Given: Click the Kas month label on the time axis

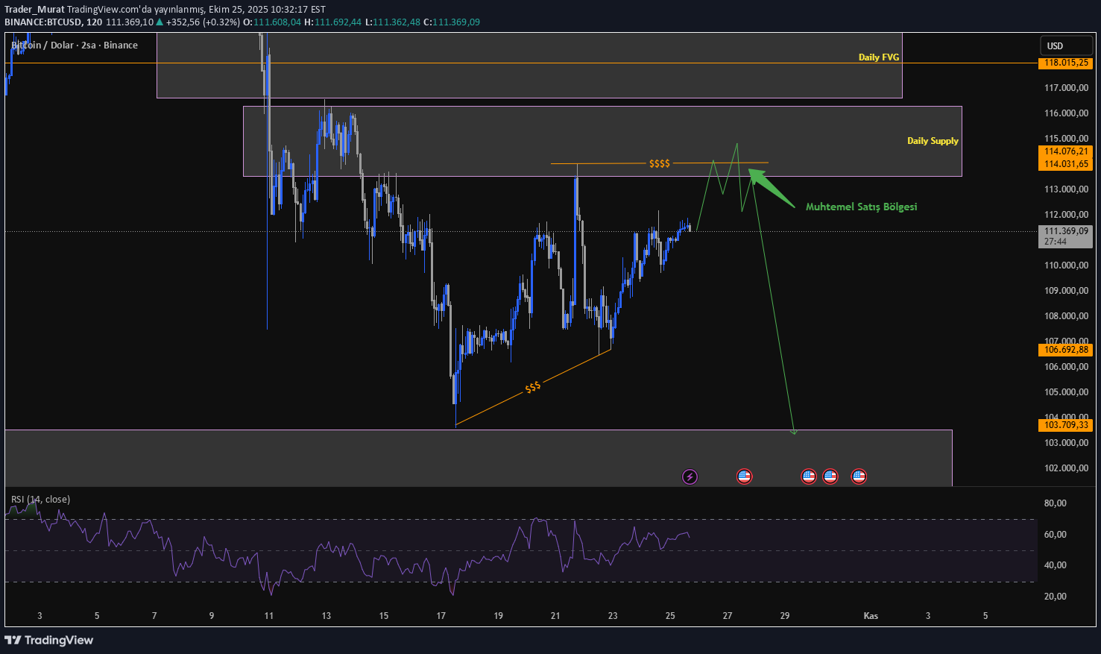Looking at the screenshot, I should point(871,616).
